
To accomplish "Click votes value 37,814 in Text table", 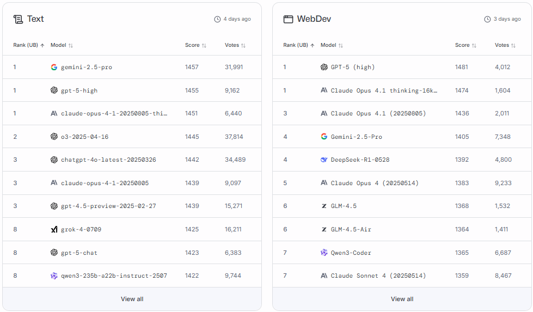I will (x=234, y=137).
